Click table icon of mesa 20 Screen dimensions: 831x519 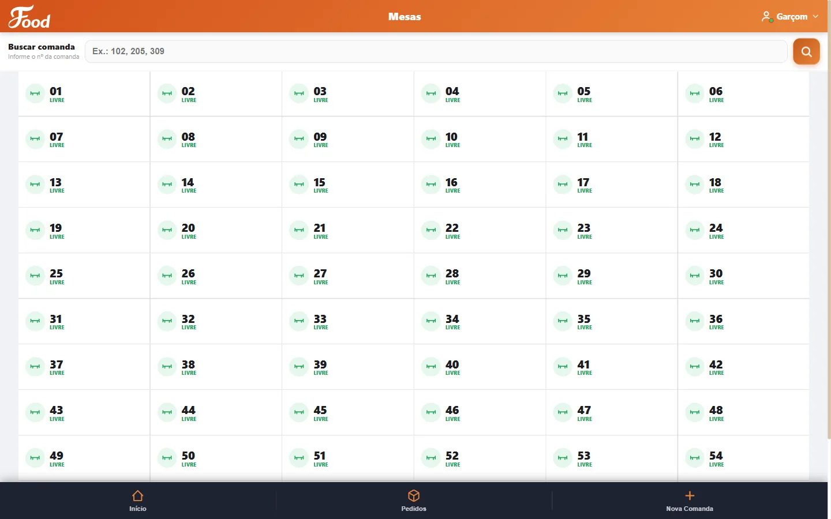(167, 230)
